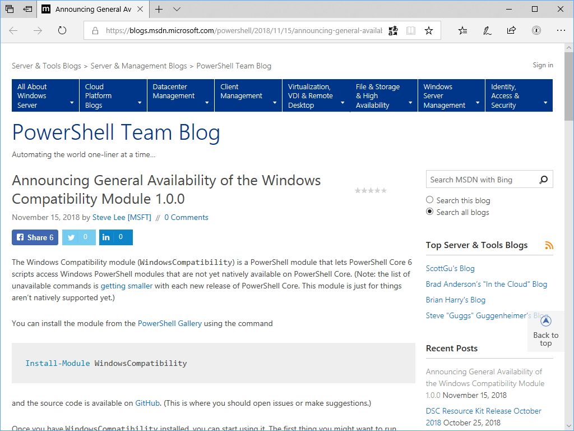The width and height of the screenshot is (574, 431).
Task: Share the post on Facebook
Action: [34, 237]
